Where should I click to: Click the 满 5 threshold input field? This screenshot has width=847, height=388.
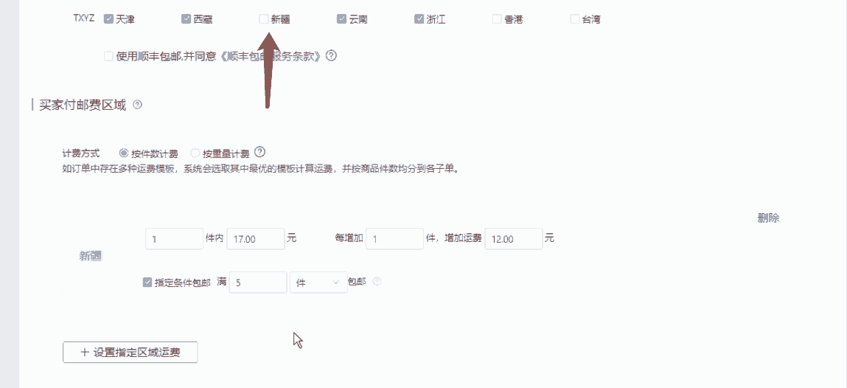(x=258, y=282)
